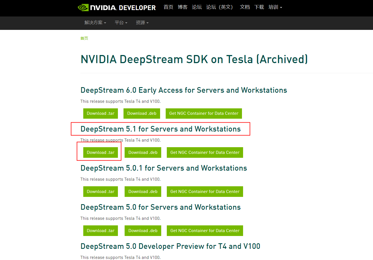The height and width of the screenshot is (260, 373).
Task: Open the 论坛 navigation item
Action: click(197, 7)
